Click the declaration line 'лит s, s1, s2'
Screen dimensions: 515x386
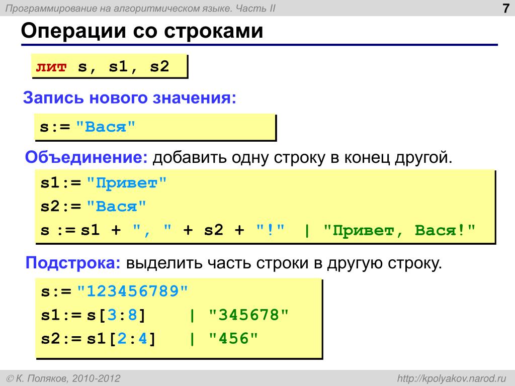pos(103,67)
